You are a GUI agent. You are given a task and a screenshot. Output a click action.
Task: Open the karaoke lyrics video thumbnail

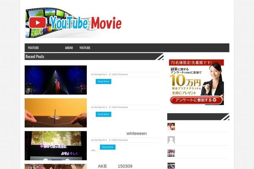[x=55, y=145]
